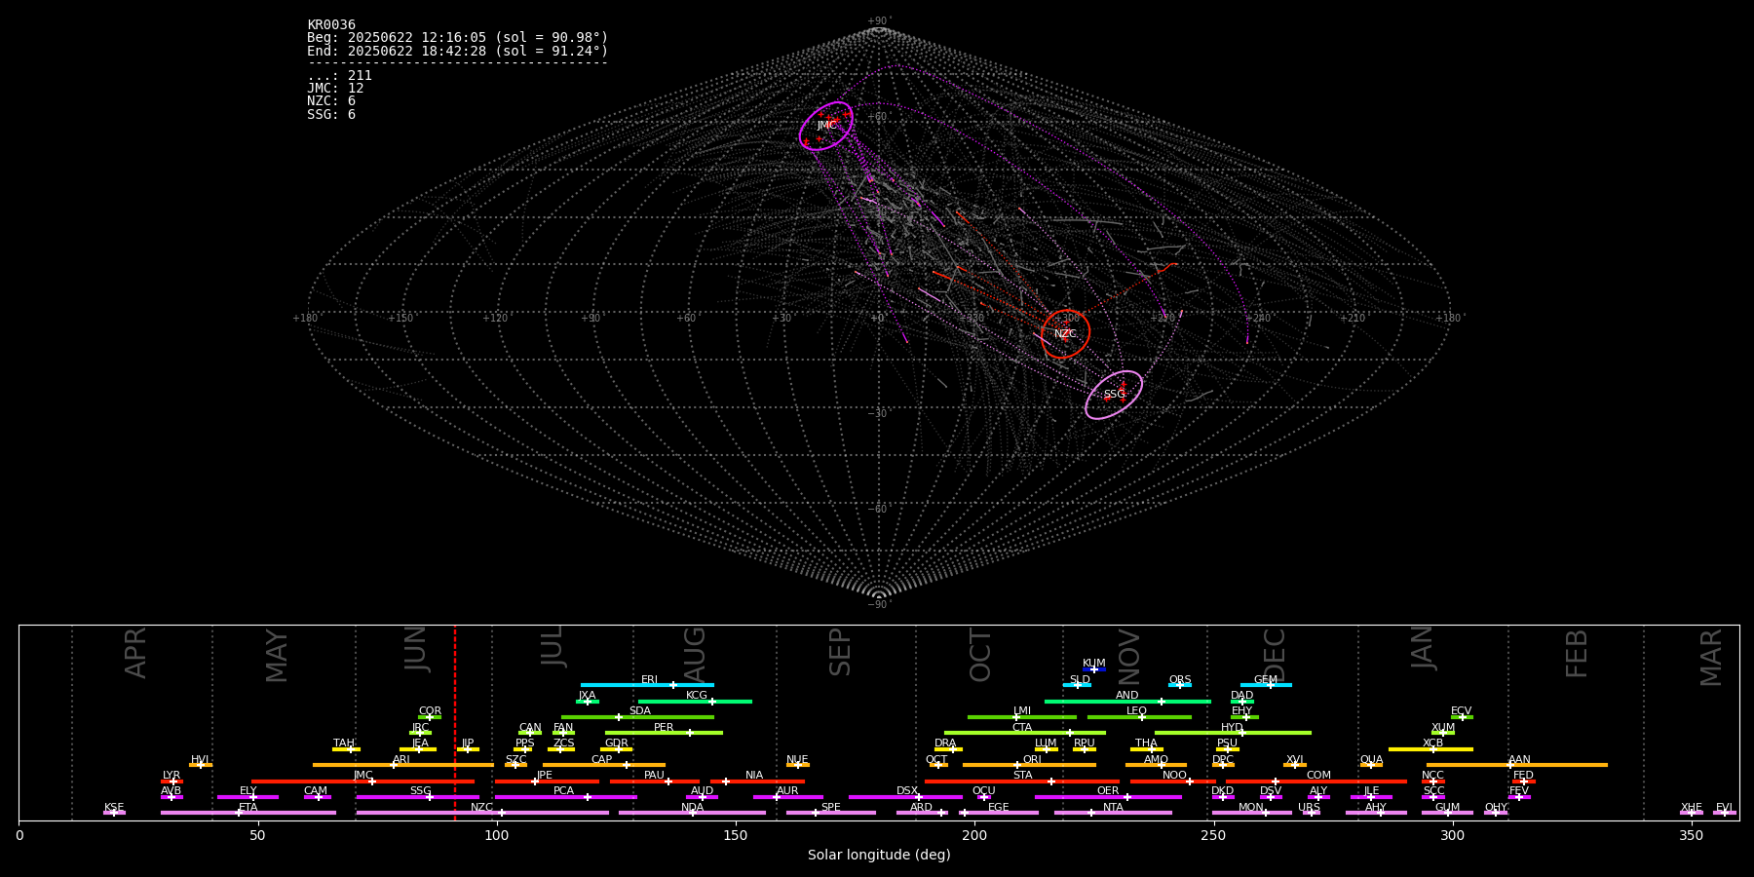Click the ECV shower label

pos(1461,711)
